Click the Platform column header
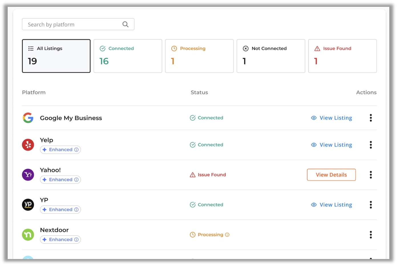397x265 pixels. [34, 92]
